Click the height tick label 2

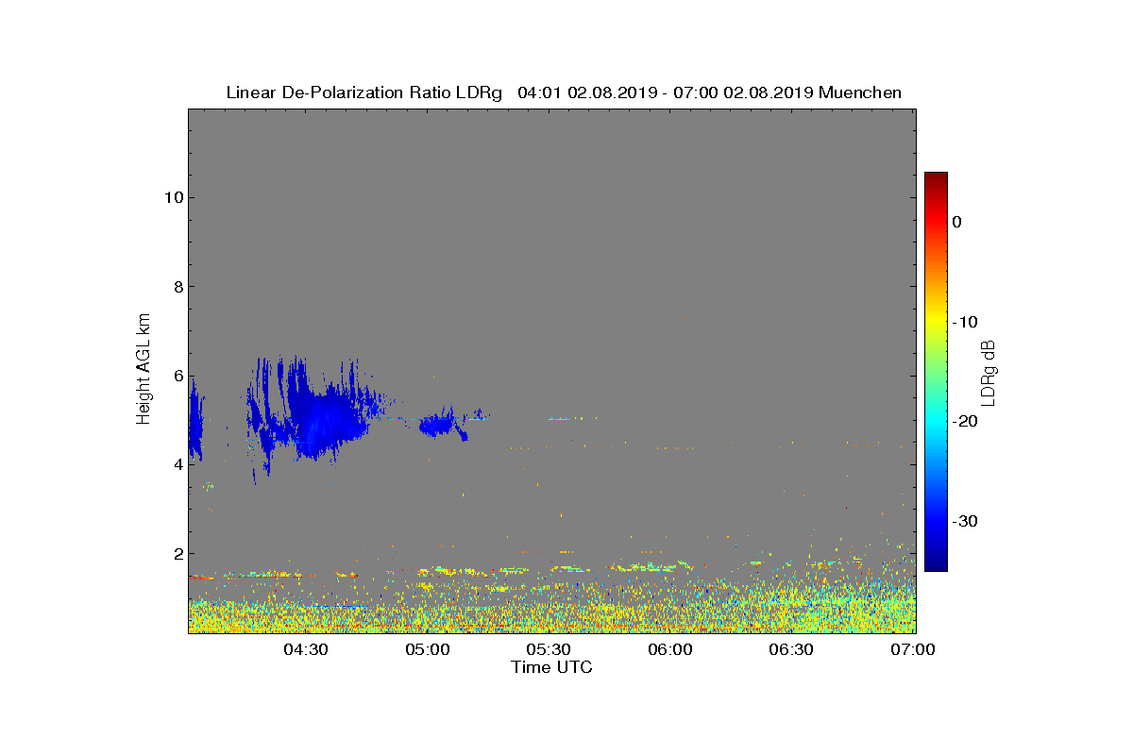[178, 553]
